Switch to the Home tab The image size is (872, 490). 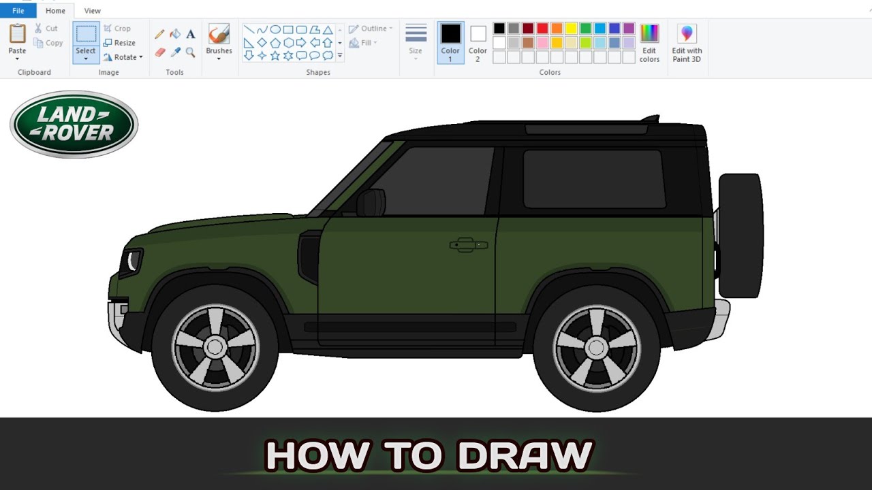click(x=55, y=10)
